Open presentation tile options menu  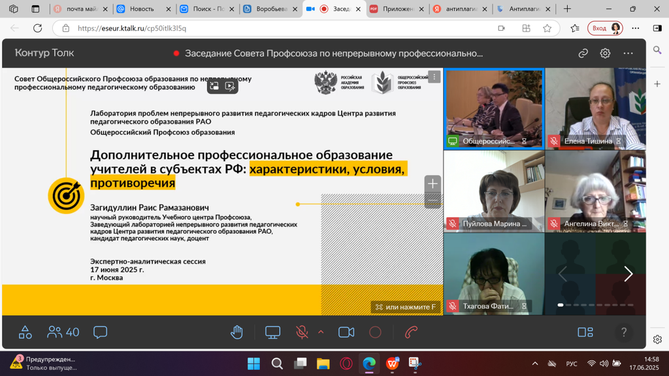click(x=434, y=77)
